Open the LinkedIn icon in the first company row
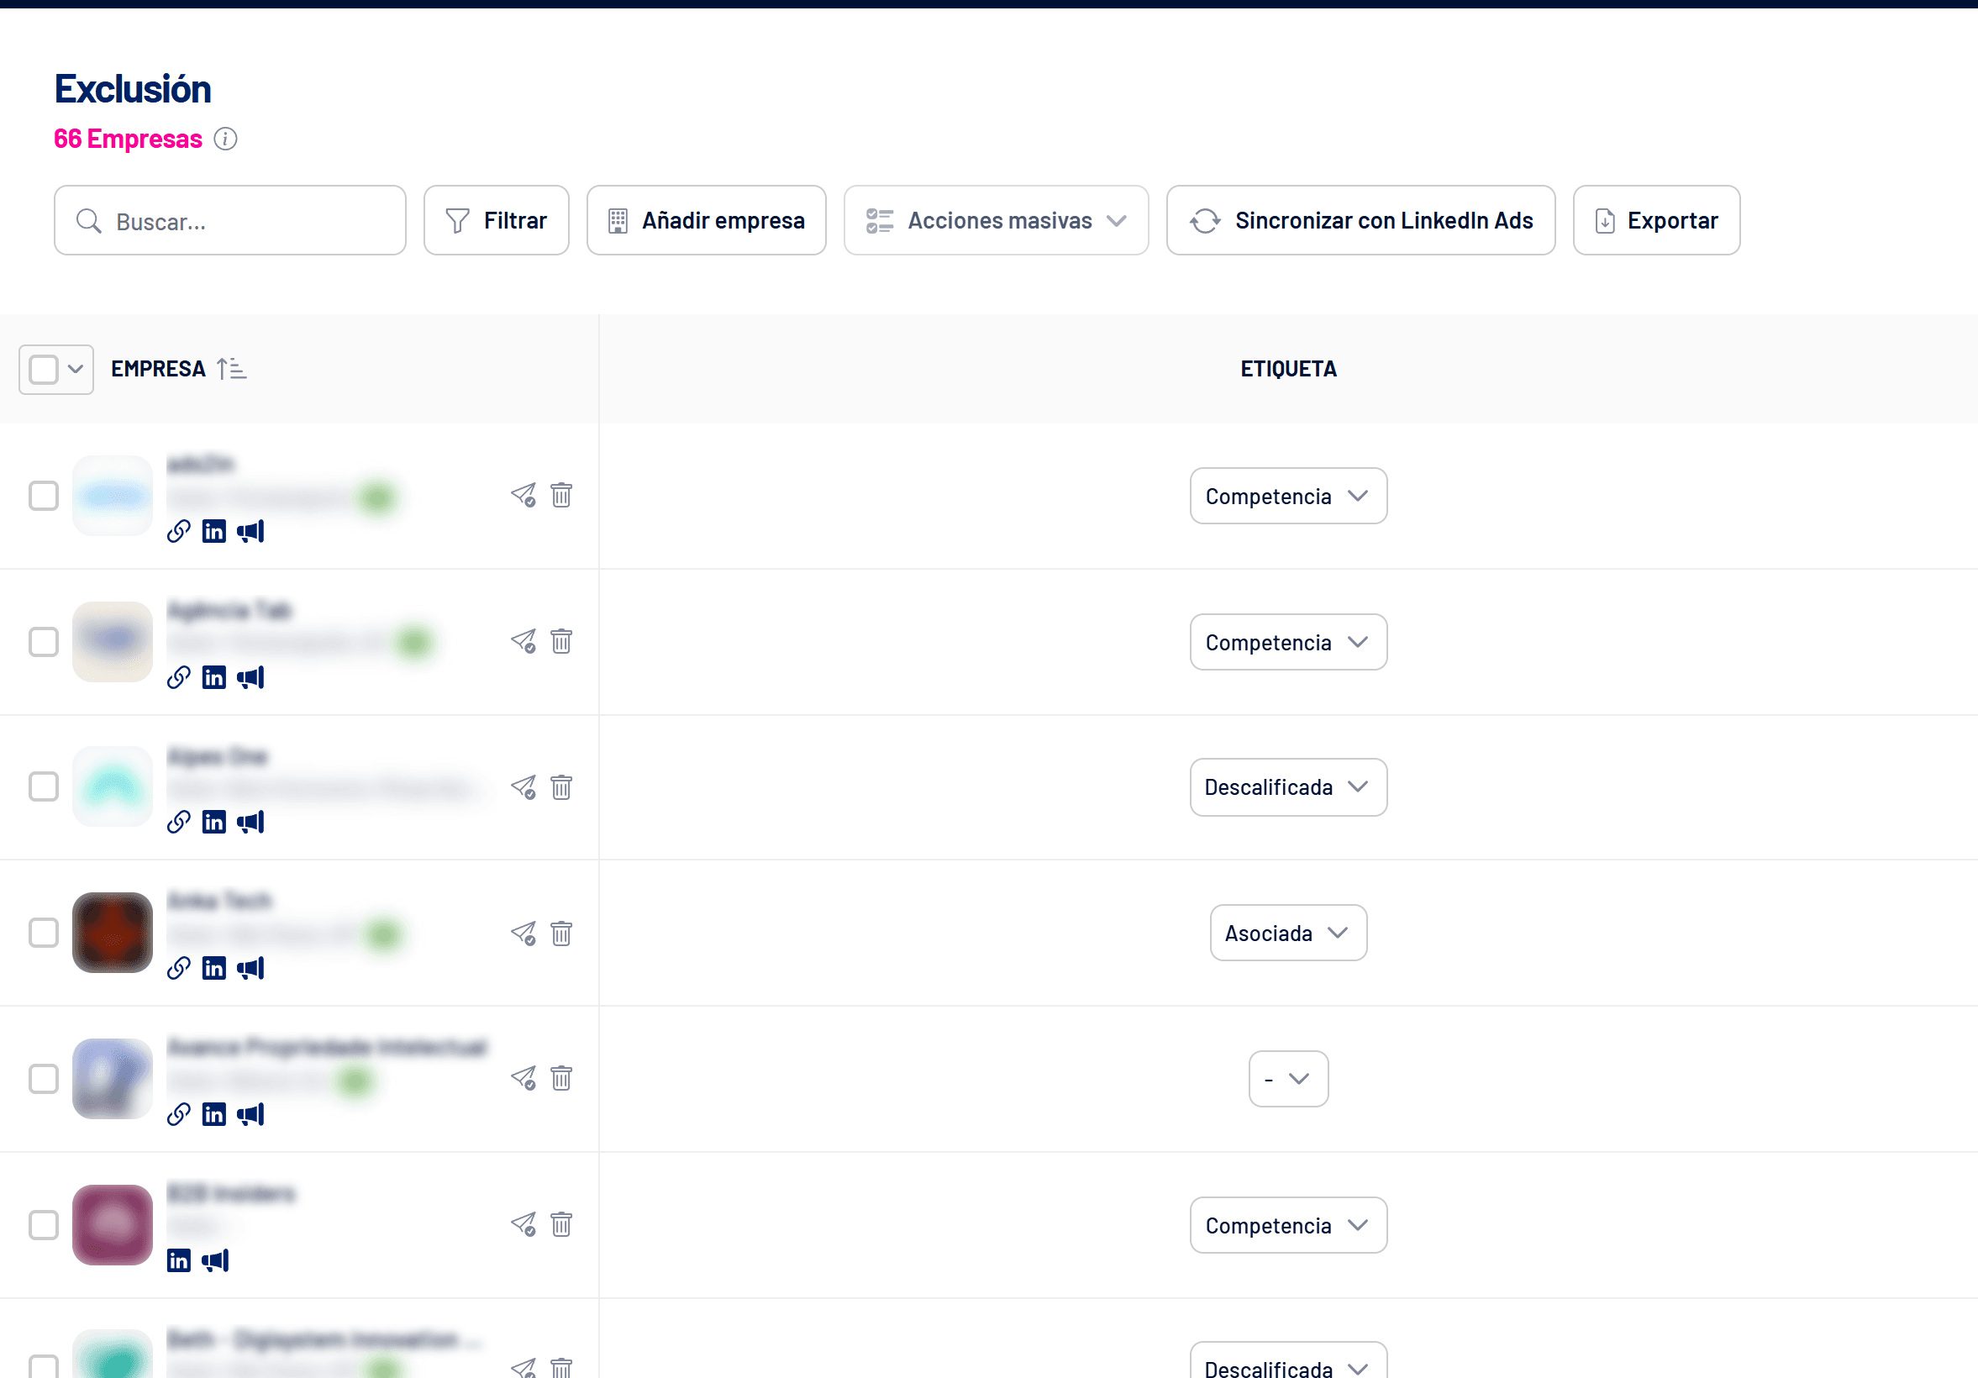 pyautogui.click(x=213, y=531)
